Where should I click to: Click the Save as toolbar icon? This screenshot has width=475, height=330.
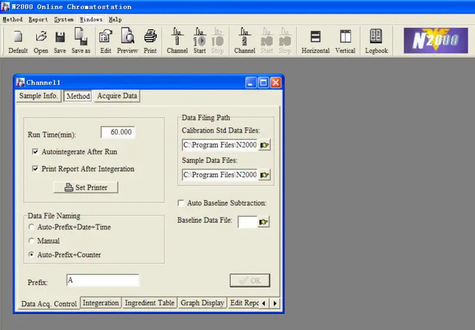pos(81,41)
